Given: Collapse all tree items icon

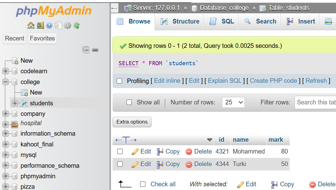Looking at the screenshot, I should click(86, 50).
